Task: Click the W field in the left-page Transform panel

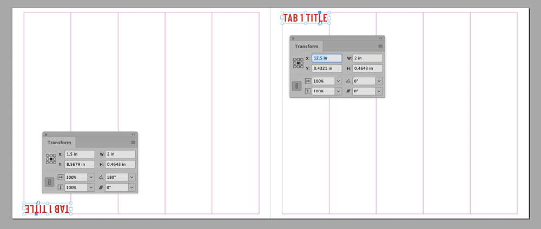Action: click(x=120, y=154)
